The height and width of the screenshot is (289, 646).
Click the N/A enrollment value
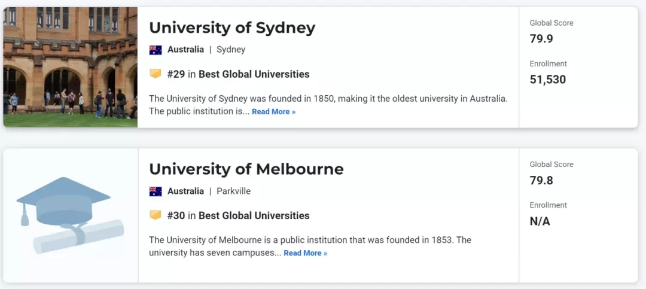tap(540, 221)
